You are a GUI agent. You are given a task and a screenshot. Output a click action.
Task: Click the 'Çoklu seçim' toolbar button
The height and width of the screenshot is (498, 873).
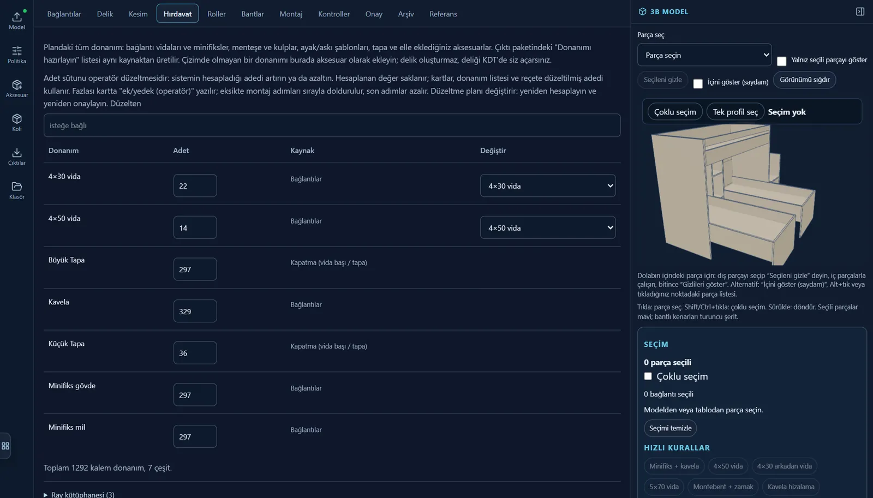(x=675, y=112)
